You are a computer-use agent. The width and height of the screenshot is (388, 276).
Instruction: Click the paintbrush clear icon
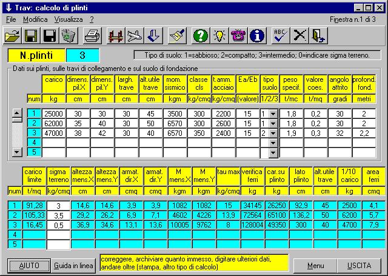coord(176,36)
